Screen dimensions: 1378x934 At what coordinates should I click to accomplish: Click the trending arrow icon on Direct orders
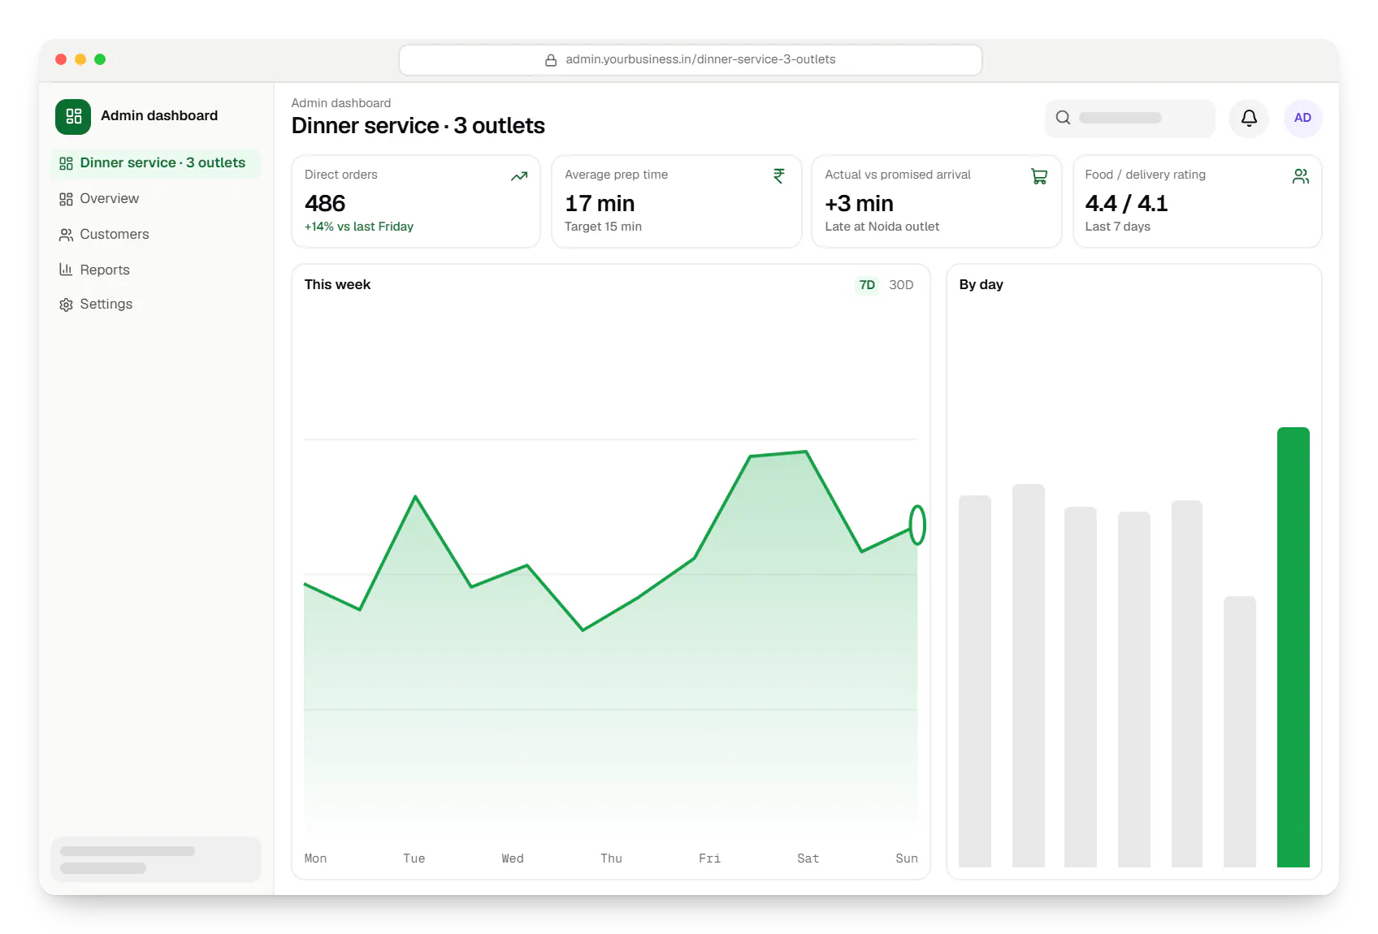pos(519,176)
